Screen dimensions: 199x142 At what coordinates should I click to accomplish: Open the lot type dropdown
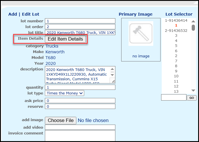(64, 93)
